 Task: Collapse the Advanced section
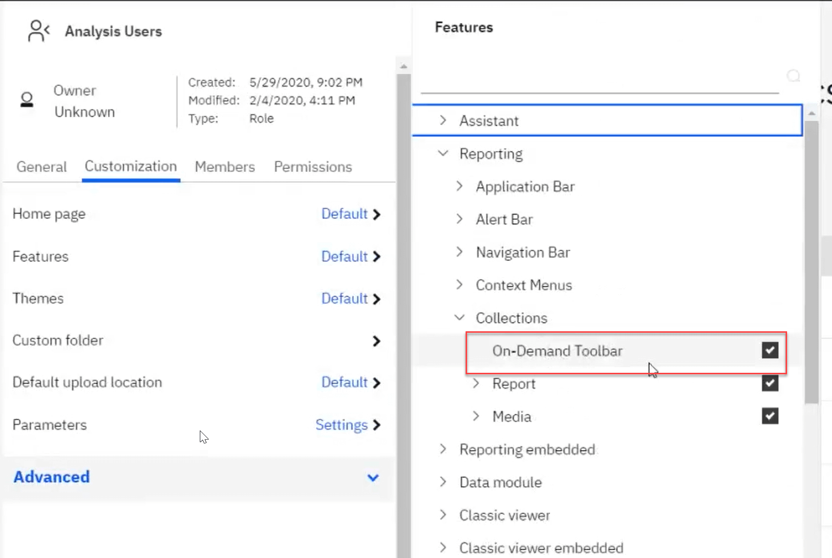pyautogui.click(x=373, y=478)
